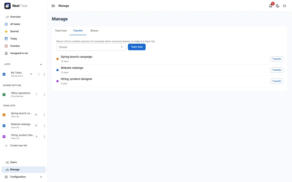Click the Users people icon
The width and height of the screenshot is (292, 182).
7,162
